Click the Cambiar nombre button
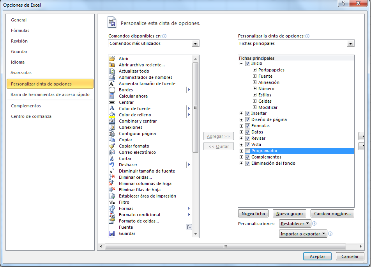The image size is (371, 267). click(x=332, y=214)
